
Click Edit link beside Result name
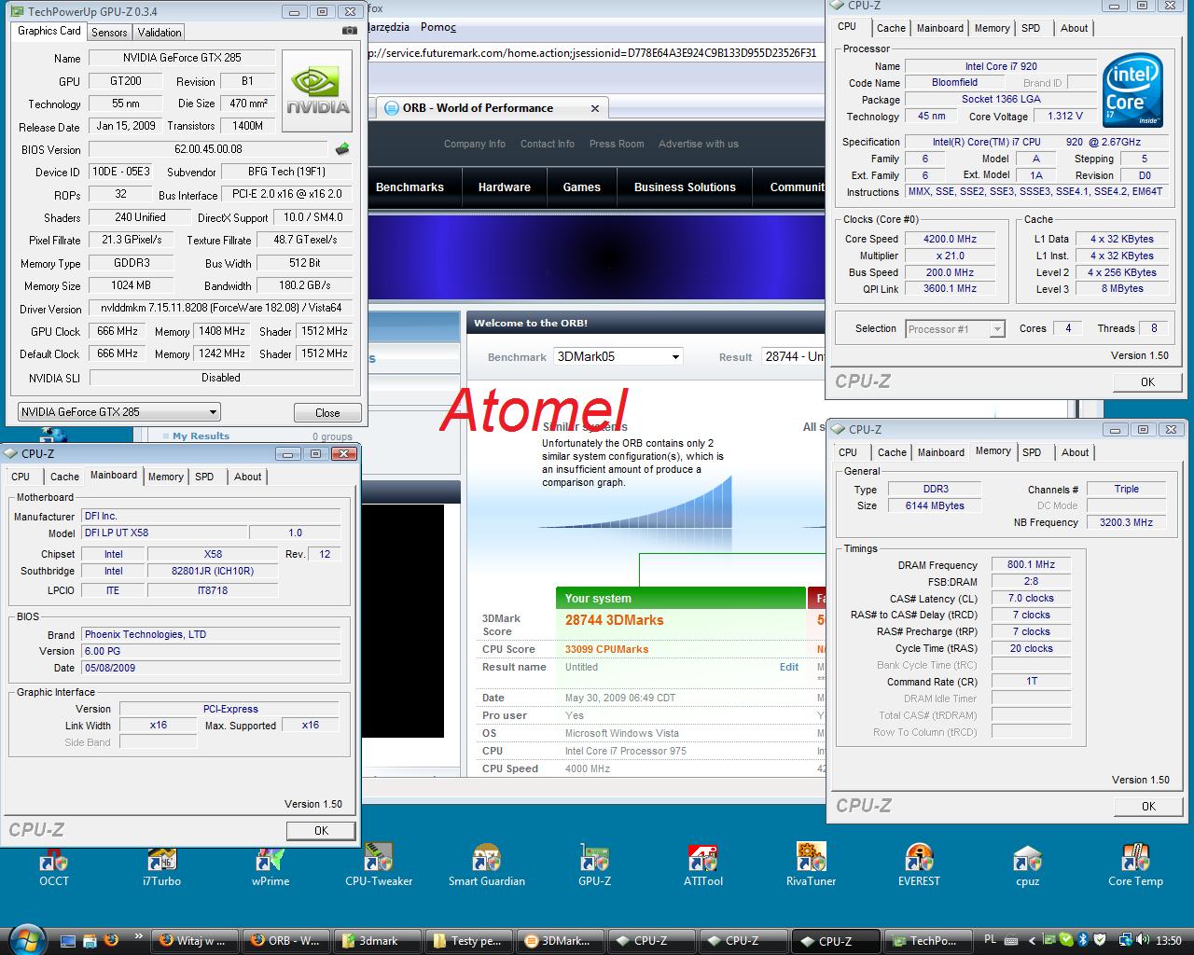(x=789, y=667)
